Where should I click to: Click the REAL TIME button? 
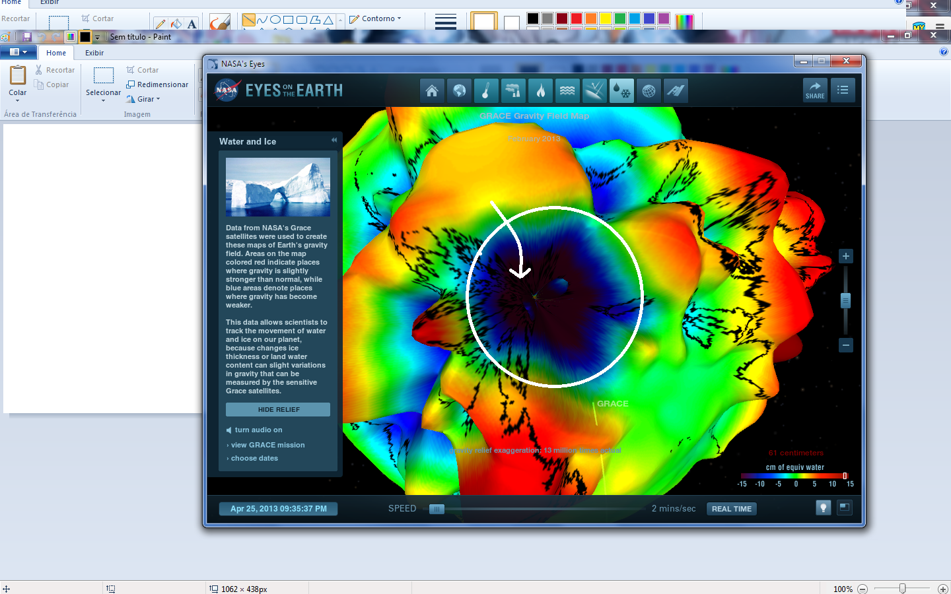(x=732, y=509)
